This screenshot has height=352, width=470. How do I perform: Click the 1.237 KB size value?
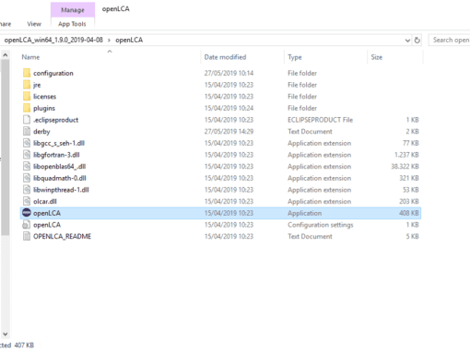pyautogui.click(x=406, y=155)
